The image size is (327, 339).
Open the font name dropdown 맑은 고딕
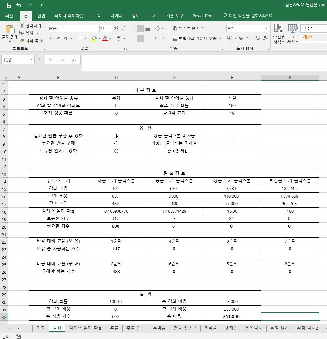pyautogui.click(x=97, y=28)
